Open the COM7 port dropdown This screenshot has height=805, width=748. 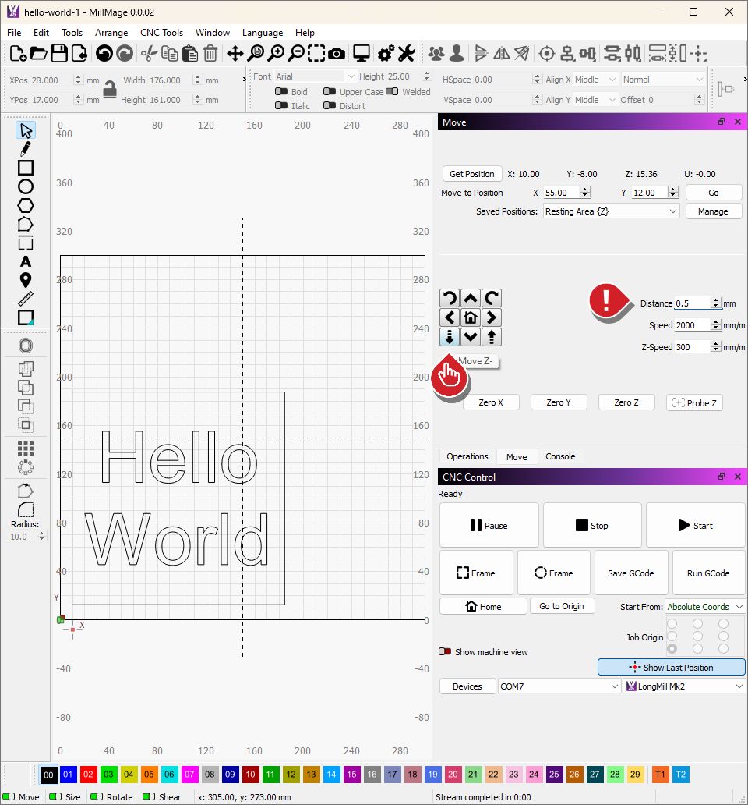click(x=559, y=686)
